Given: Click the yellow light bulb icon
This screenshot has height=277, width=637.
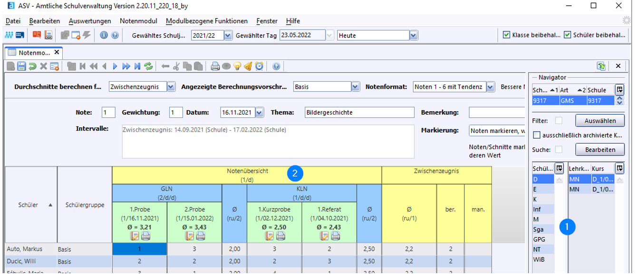Looking at the screenshot, I should click(x=237, y=67).
